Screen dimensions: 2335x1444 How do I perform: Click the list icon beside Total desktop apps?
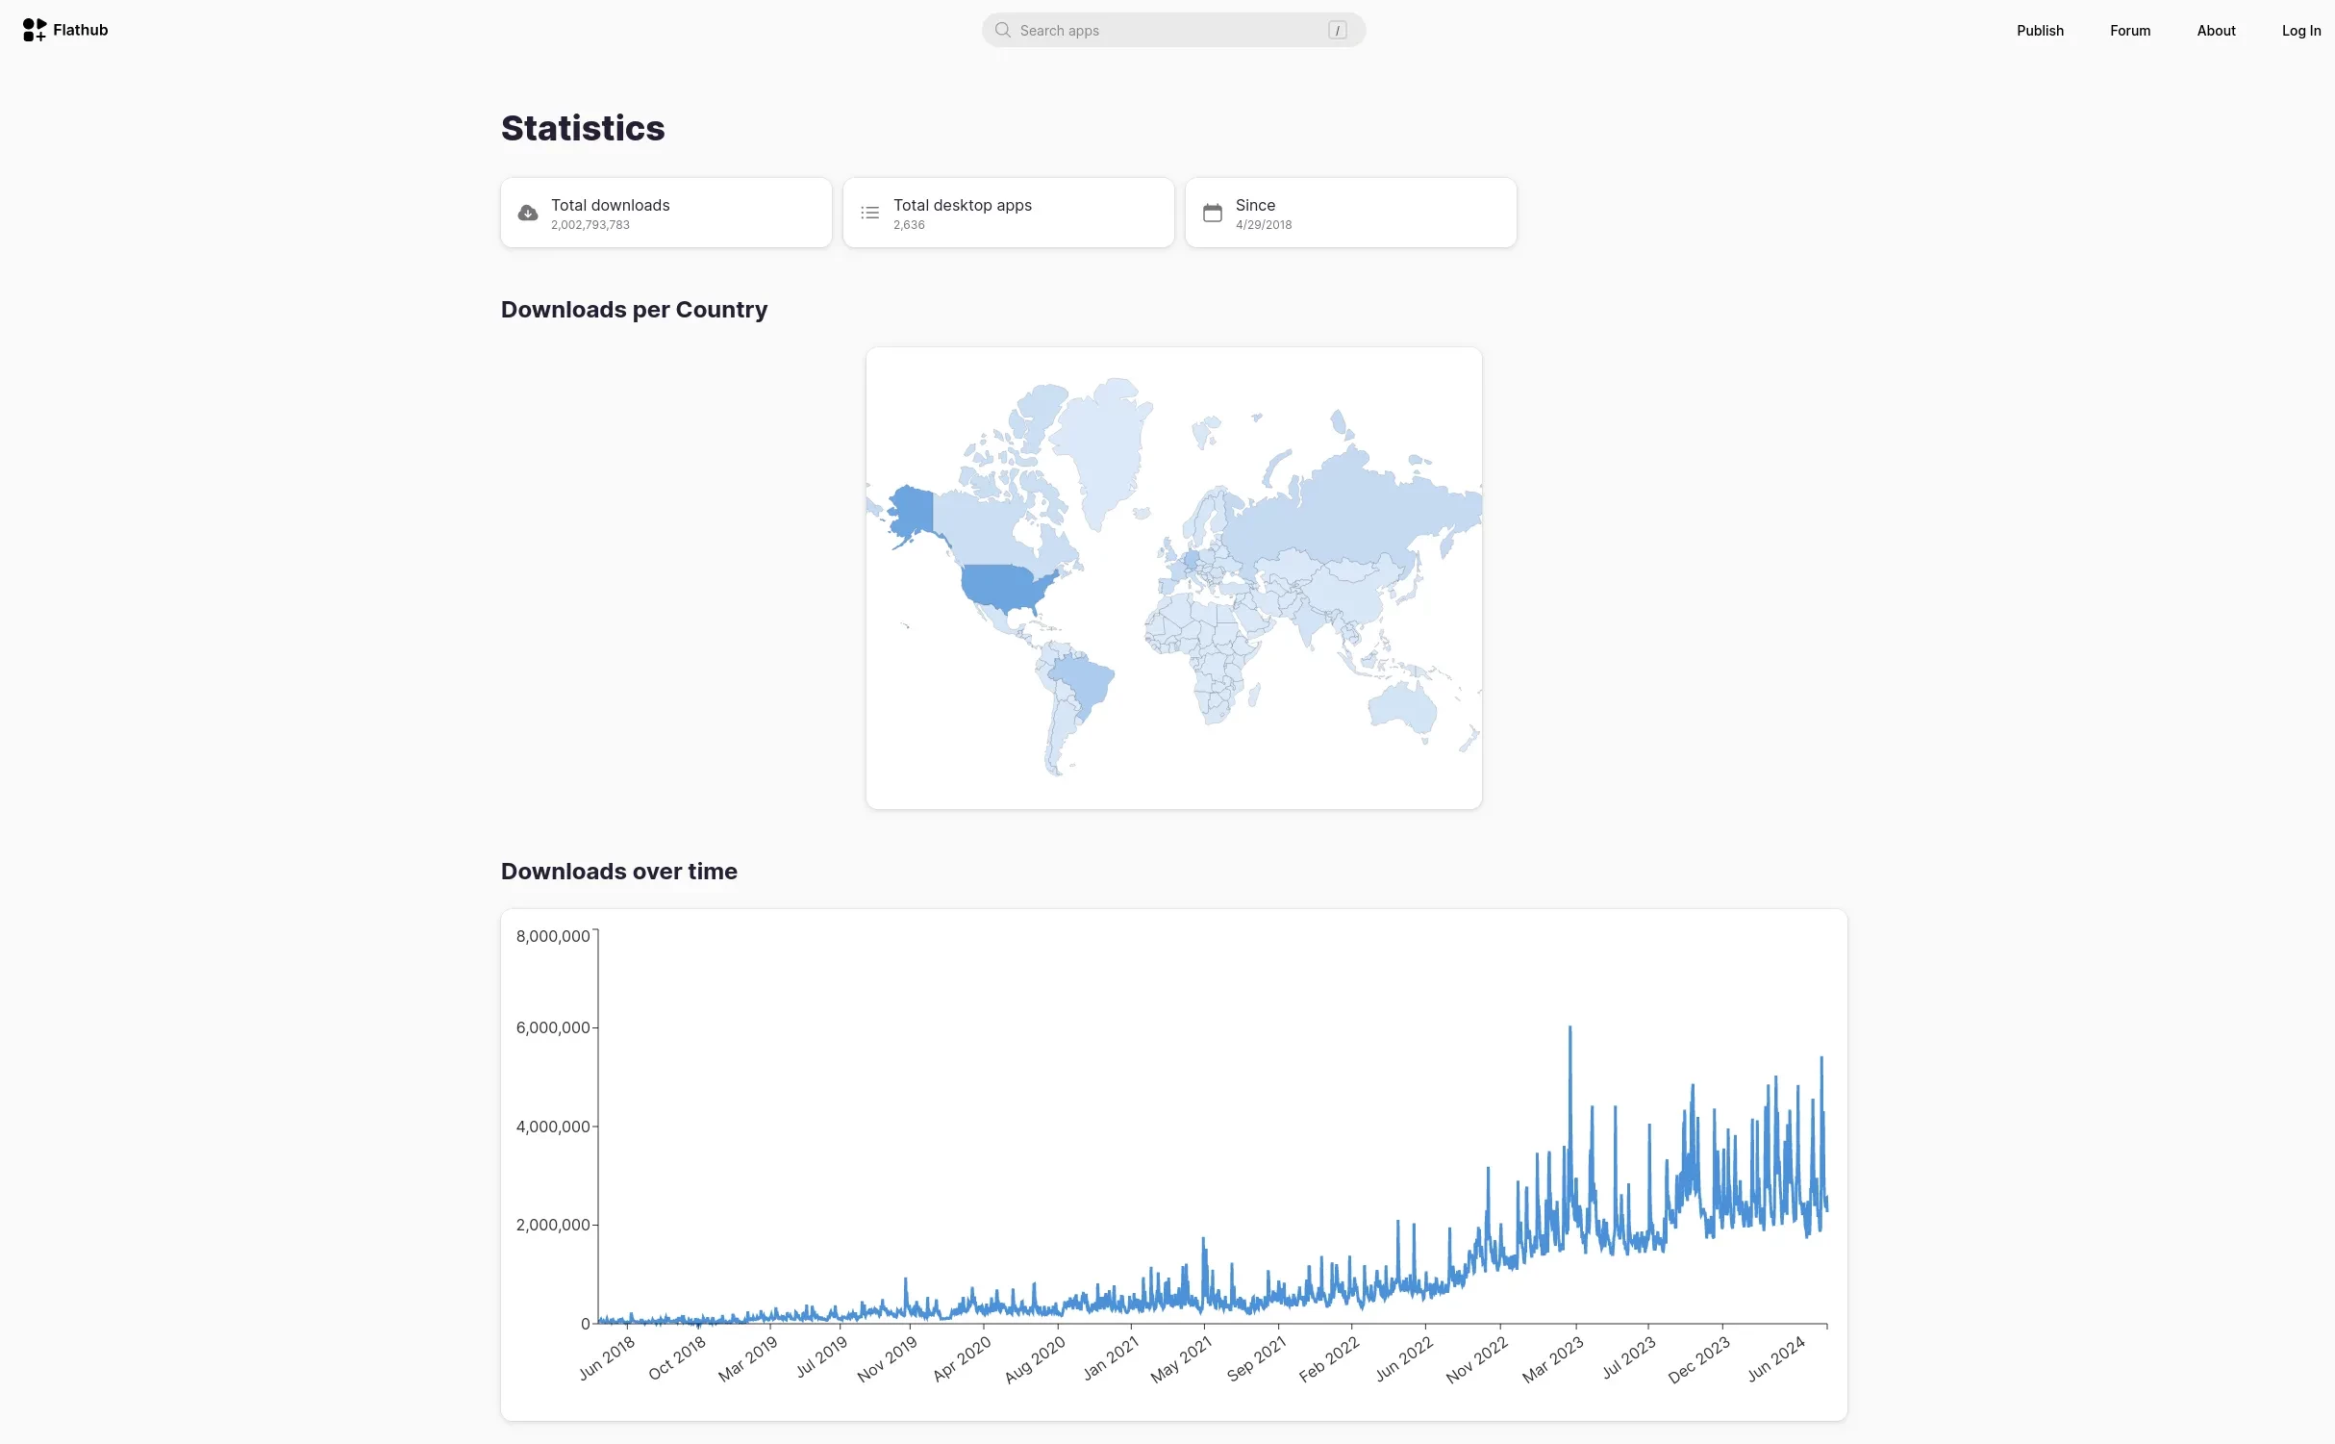point(869,214)
